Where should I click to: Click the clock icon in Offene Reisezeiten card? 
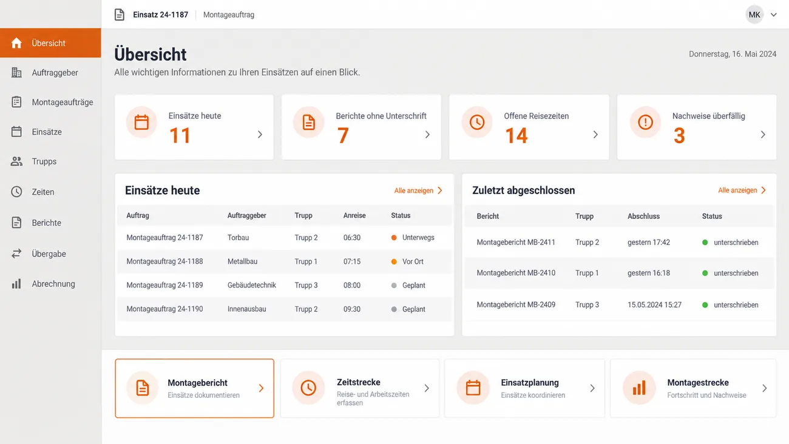click(477, 122)
